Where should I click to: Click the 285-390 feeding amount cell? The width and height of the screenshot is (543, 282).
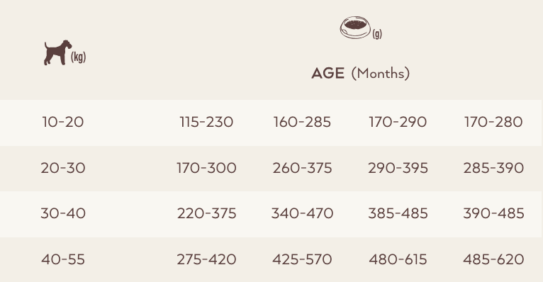point(493,168)
